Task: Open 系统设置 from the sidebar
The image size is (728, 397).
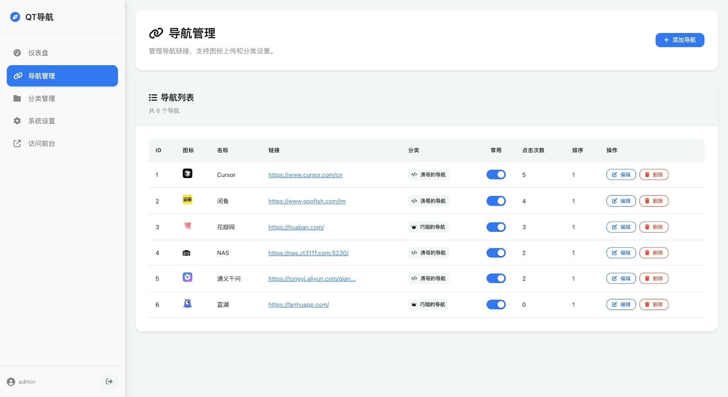Action: (41, 121)
